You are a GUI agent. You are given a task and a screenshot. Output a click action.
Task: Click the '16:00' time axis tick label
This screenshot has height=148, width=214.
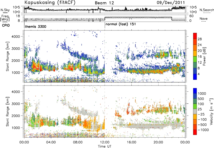pyautogui.click(x=131, y=142)
